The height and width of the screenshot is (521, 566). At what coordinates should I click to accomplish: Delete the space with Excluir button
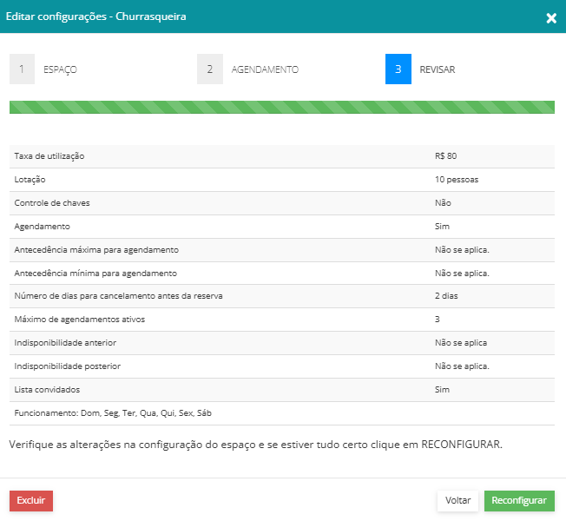tap(31, 500)
